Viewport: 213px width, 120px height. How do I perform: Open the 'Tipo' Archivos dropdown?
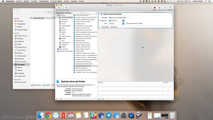click(x=116, y=24)
